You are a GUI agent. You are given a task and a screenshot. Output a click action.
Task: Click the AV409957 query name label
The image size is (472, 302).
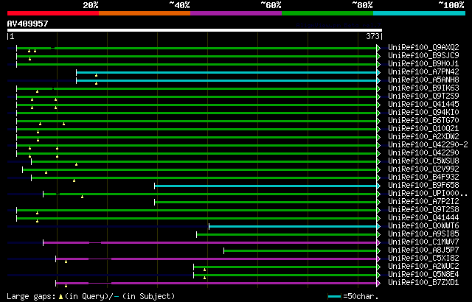click(28, 24)
